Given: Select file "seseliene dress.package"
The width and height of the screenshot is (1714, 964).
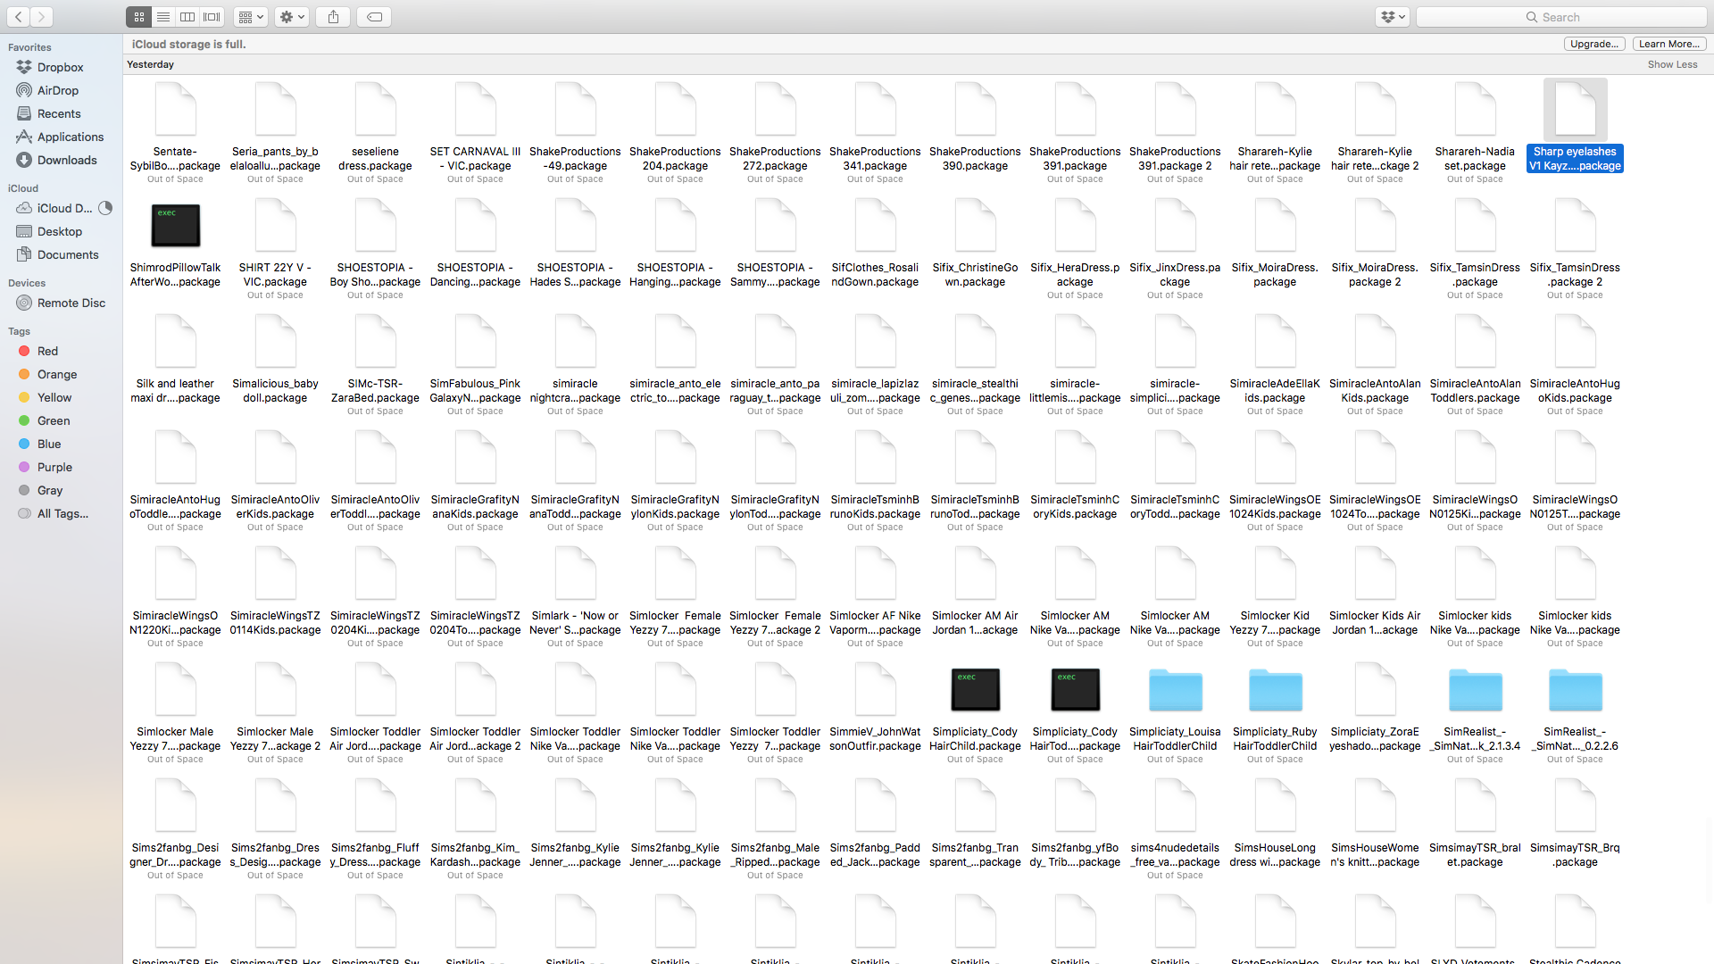Looking at the screenshot, I should click(x=376, y=109).
